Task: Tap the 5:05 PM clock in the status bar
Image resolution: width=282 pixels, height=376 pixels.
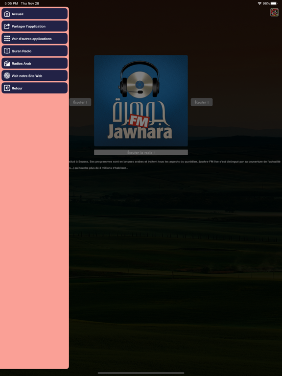Action: [11, 3]
